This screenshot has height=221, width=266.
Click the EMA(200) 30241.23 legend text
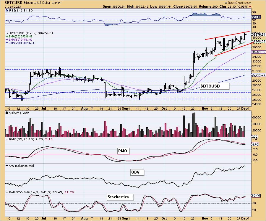tap(21, 43)
